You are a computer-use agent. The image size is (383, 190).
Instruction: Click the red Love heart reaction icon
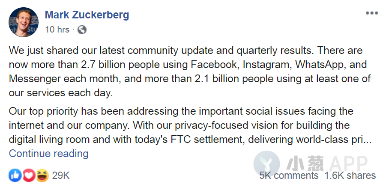click(x=29, y=175)
